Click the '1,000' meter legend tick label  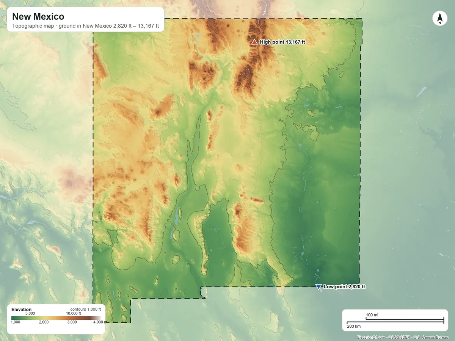[x=16, y=322]
